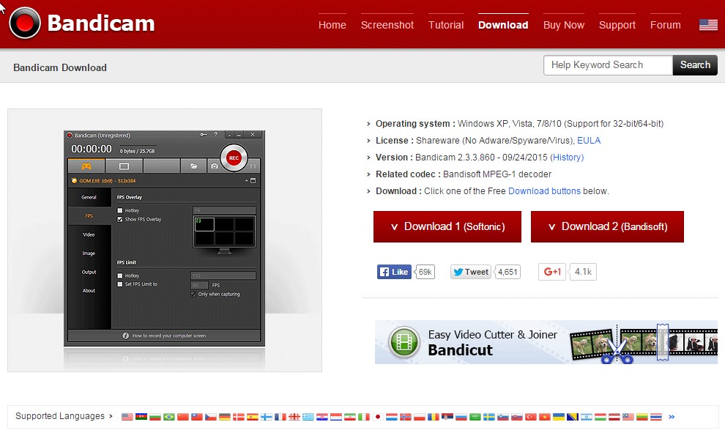Open Support in top navigation
The height and width of the screenshot is (433, 725).
coord(617,25)
